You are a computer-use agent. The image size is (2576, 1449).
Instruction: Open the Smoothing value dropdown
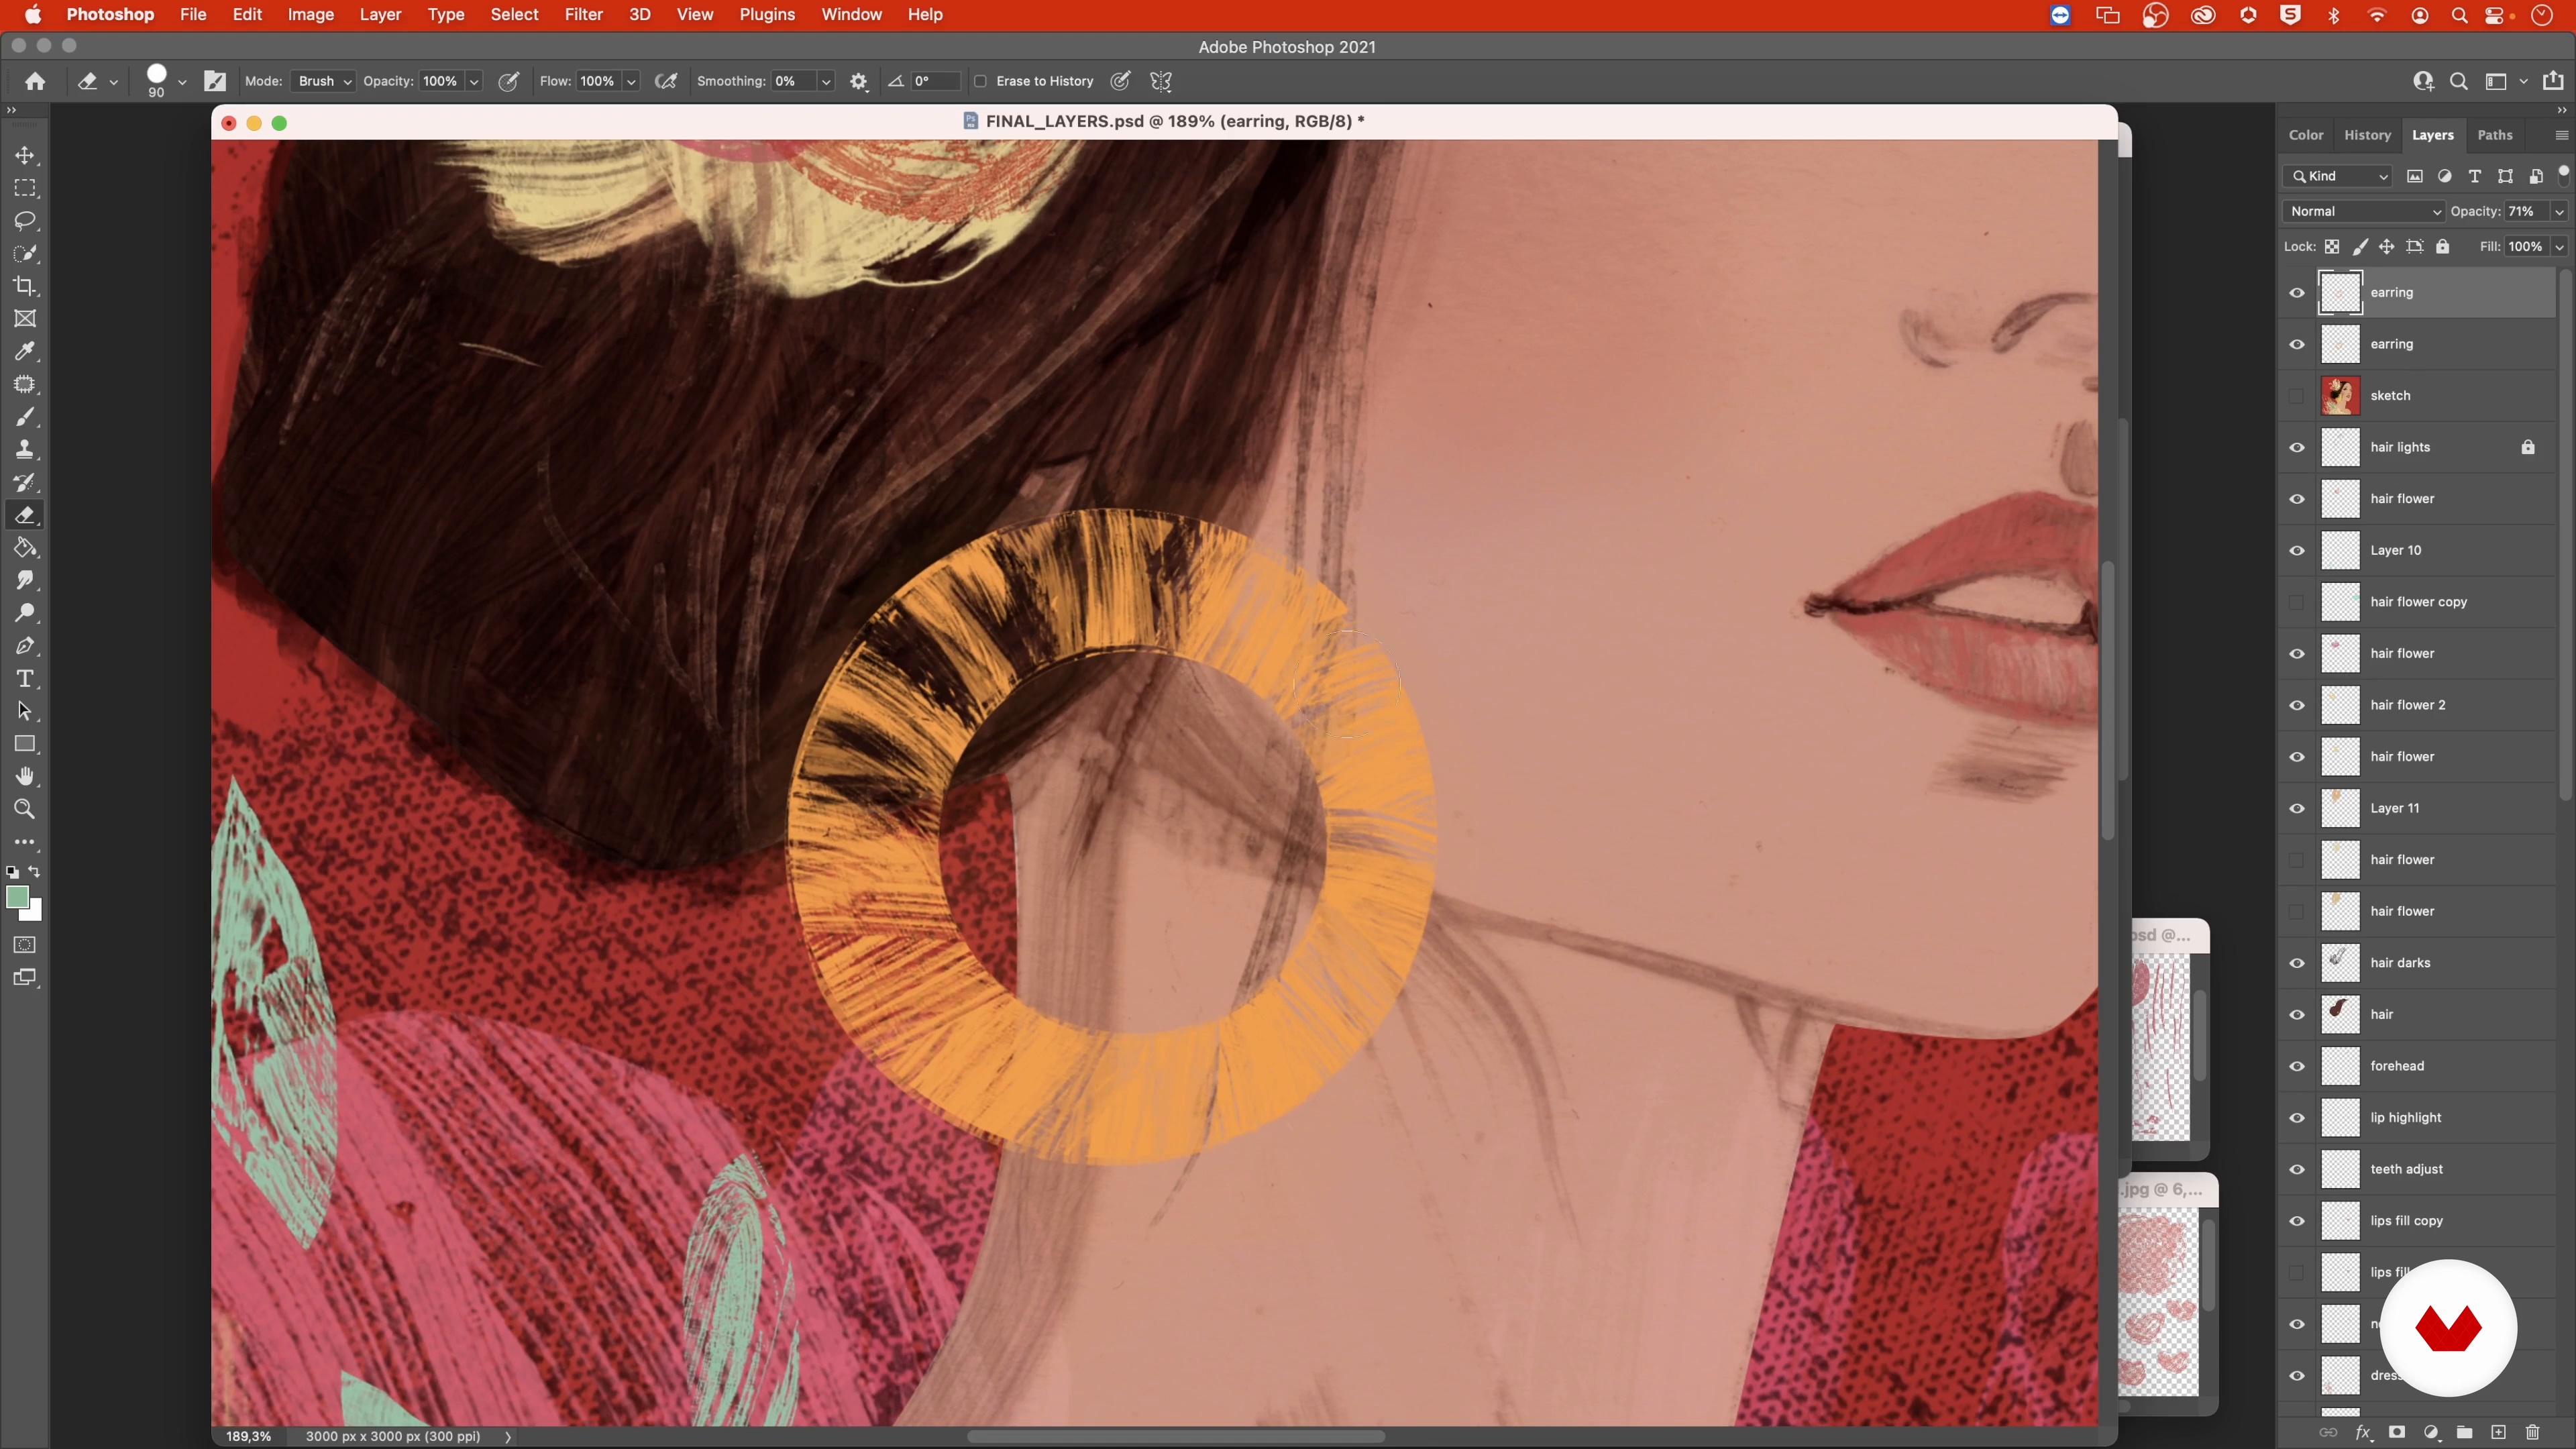pos(826,82)
